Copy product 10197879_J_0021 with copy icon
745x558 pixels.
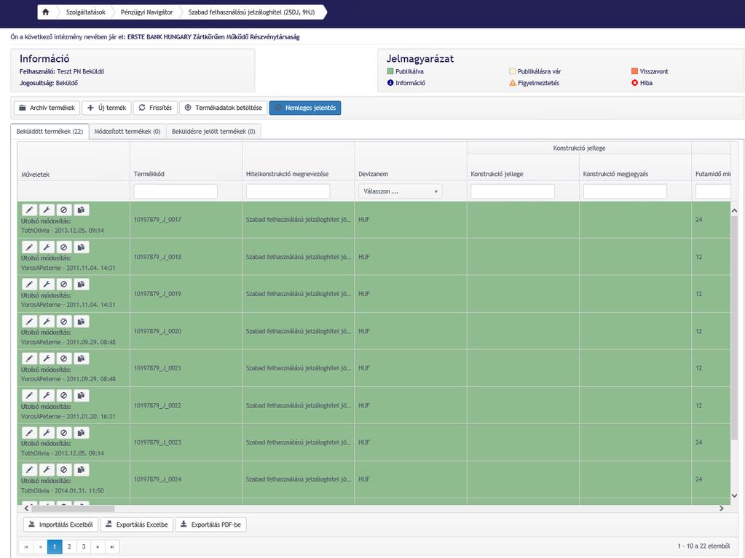pyautogui.click(x=82, y=359)
